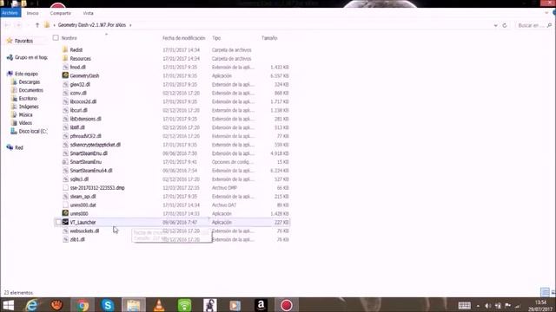Open the Vista ribbon tab

click(88, 13)
